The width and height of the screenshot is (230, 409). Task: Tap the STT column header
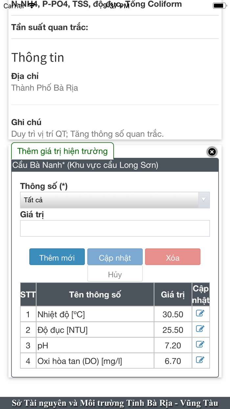pos(28,294)
